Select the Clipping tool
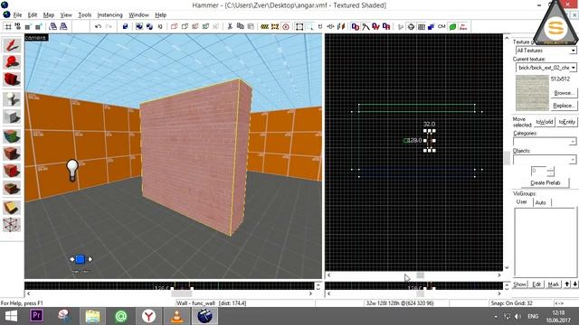 [x=12, y=208]
